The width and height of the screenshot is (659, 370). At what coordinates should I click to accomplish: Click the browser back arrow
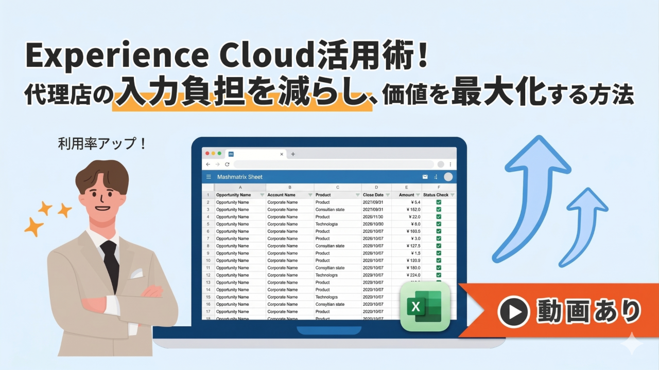(x=208, y=164)
